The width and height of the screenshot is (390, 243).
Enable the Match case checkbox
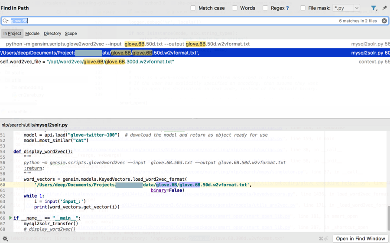pos(193,8)
